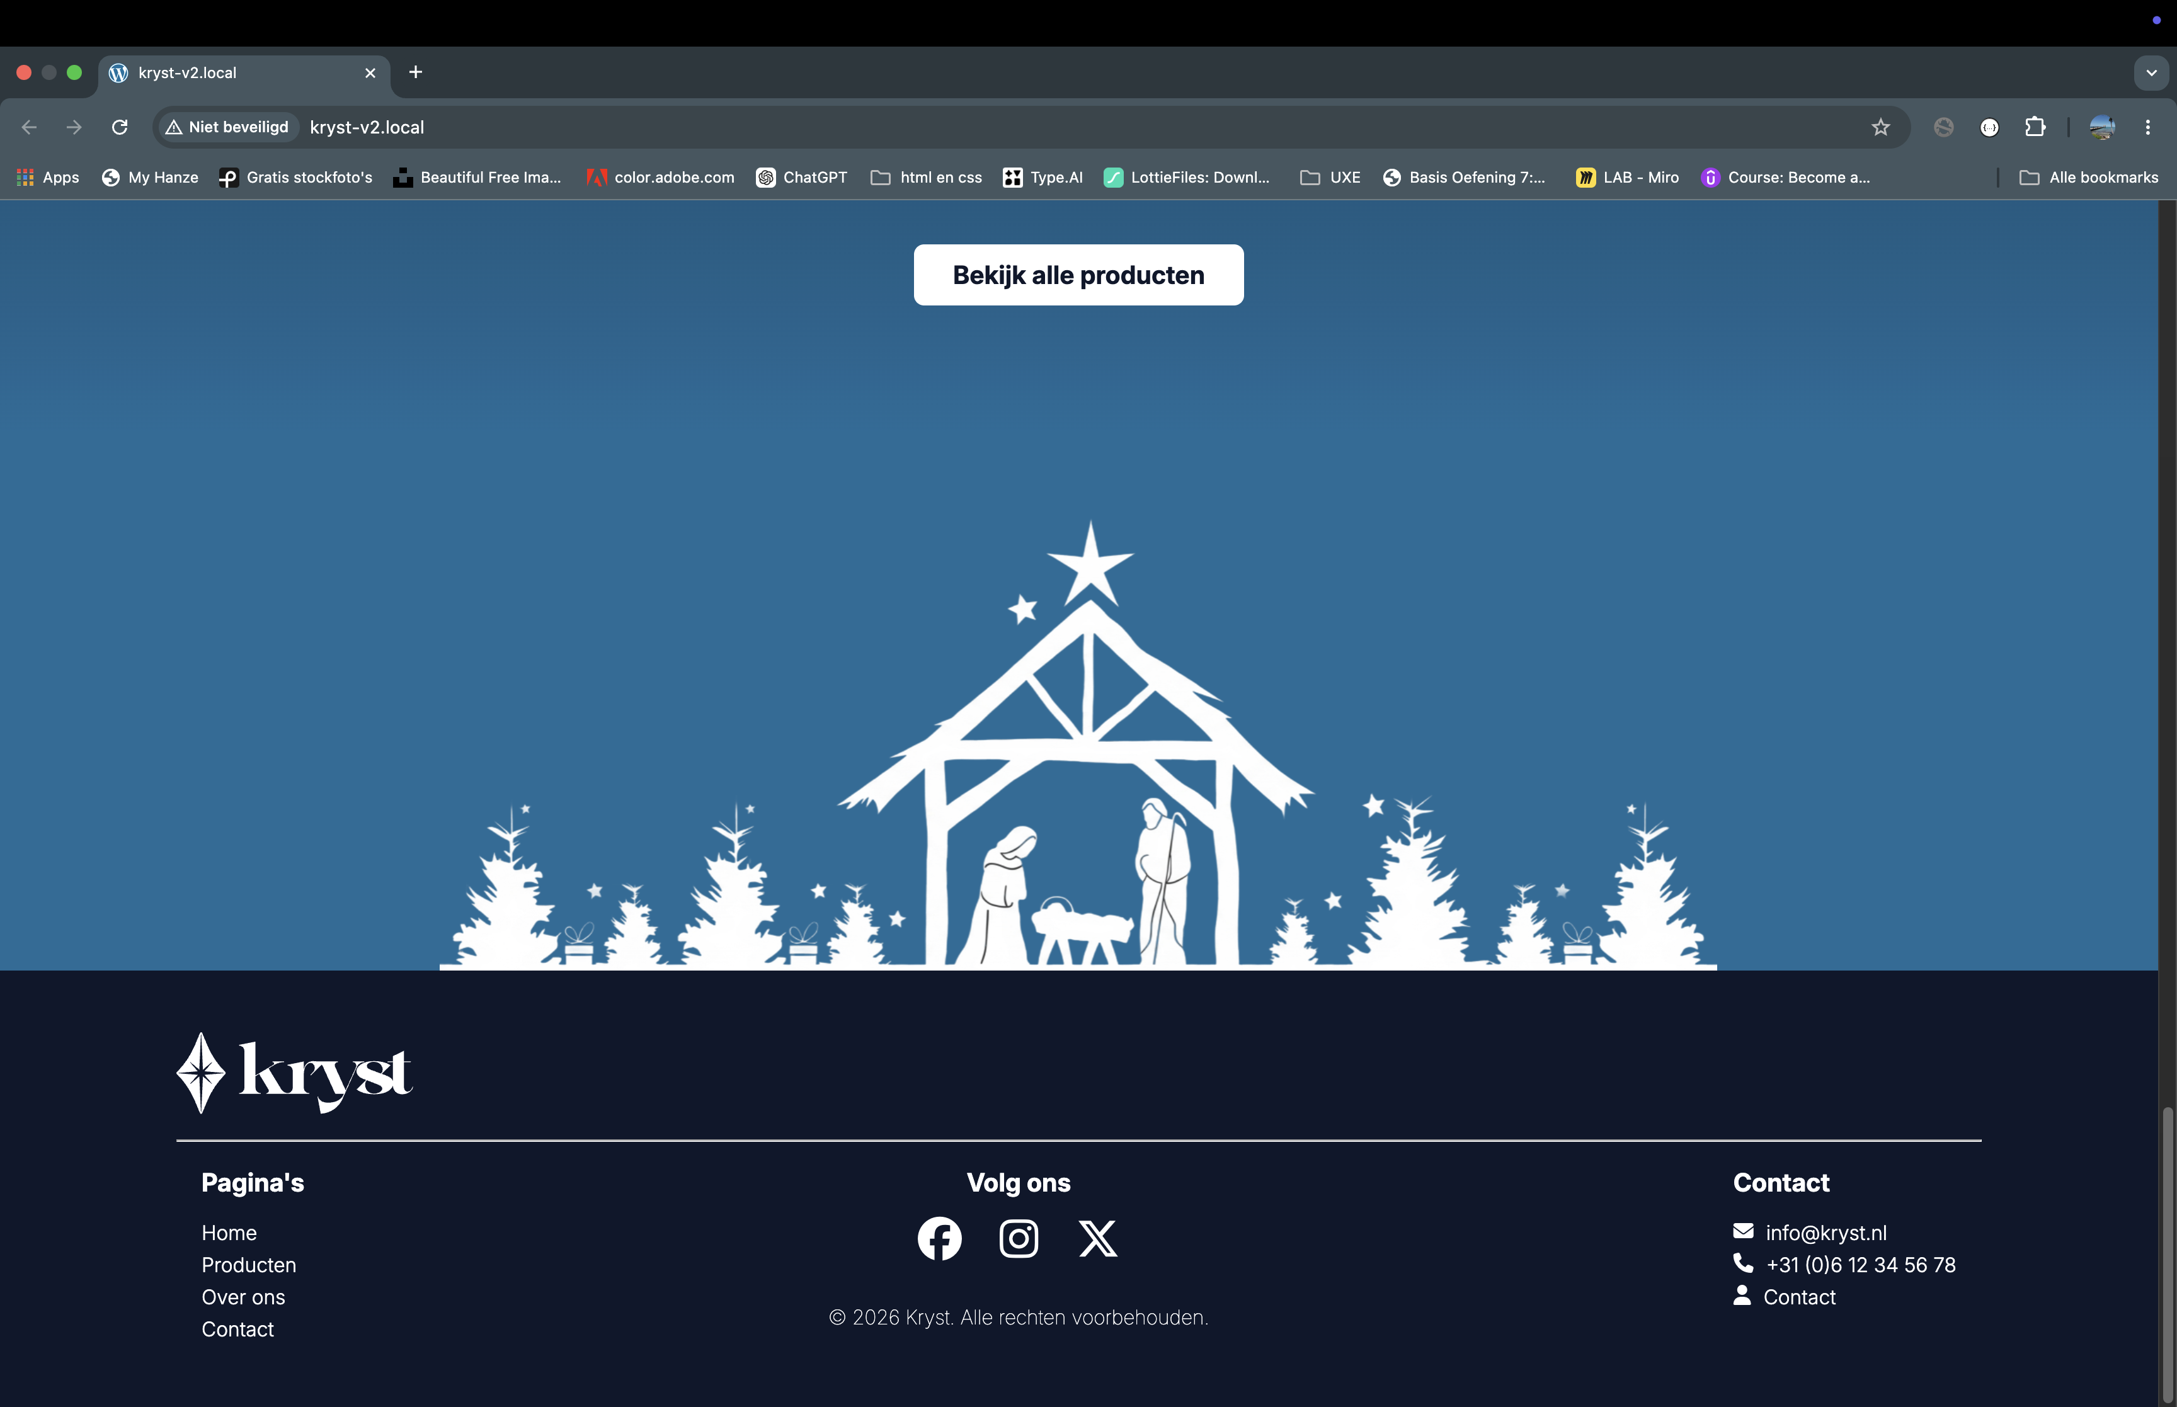
Task: Reload the page with the refresh icon
Action: (120, 127)
